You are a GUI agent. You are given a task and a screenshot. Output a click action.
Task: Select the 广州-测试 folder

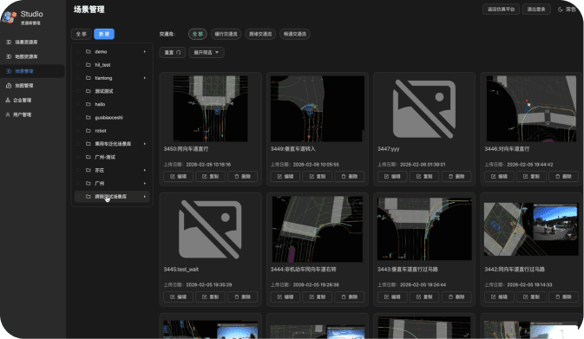tap(112, 157)
